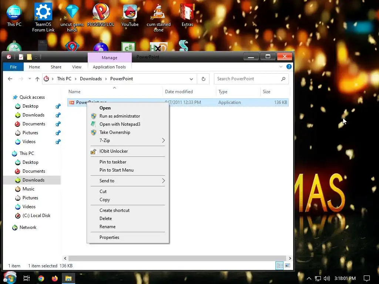Choose Rename from the context menu
Screen dimensions: 379x284
click(128, 227)
